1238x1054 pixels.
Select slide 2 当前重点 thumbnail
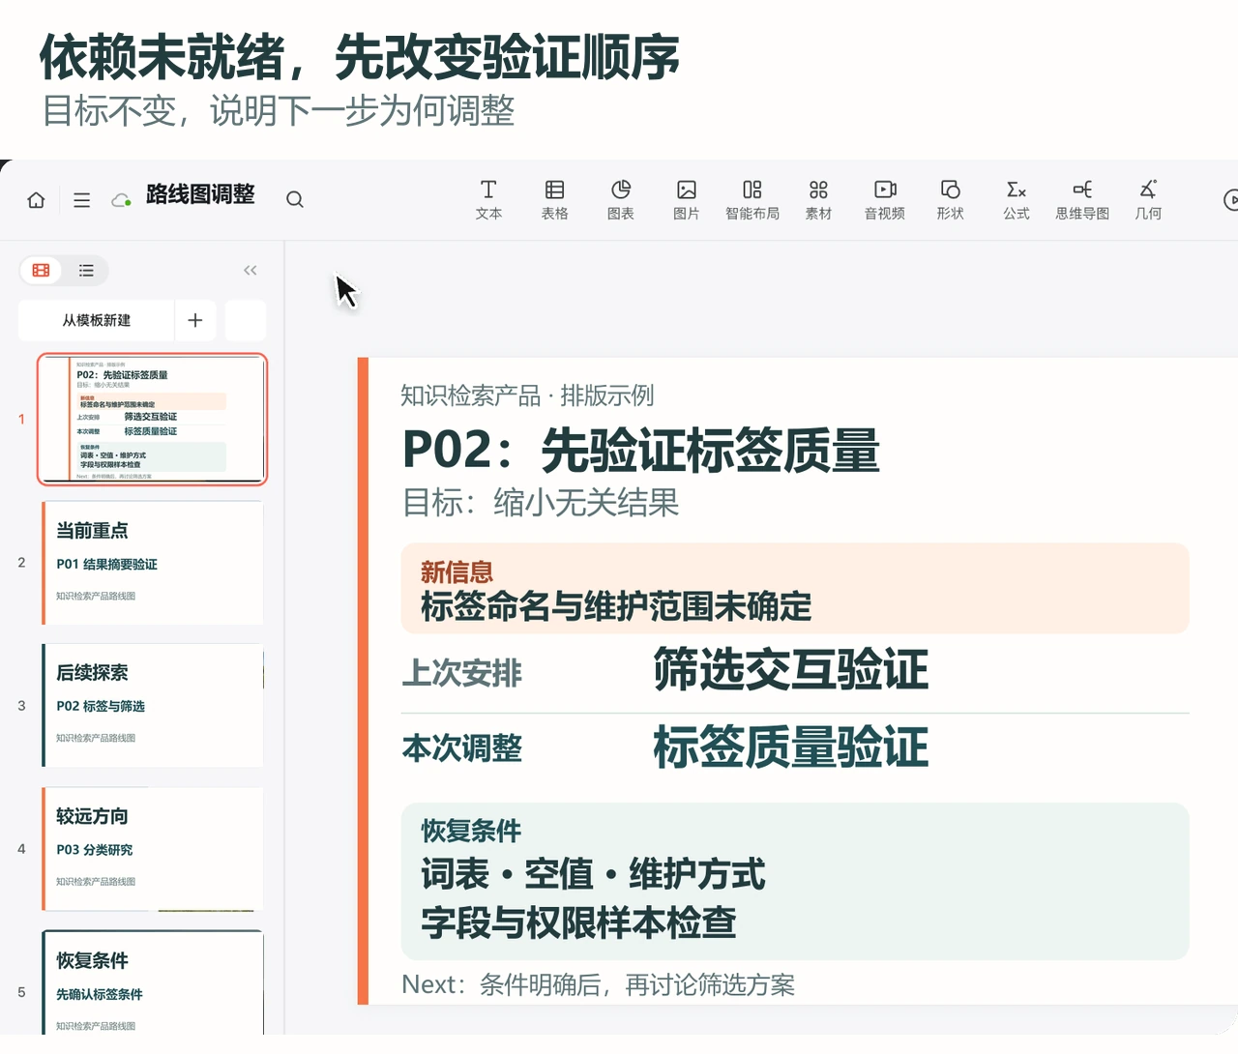click(x=152, y=563)
